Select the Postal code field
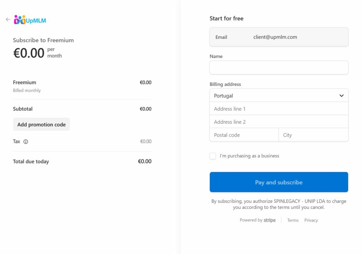Viewport: 362px width, 254px height. [x=244, y=135]
